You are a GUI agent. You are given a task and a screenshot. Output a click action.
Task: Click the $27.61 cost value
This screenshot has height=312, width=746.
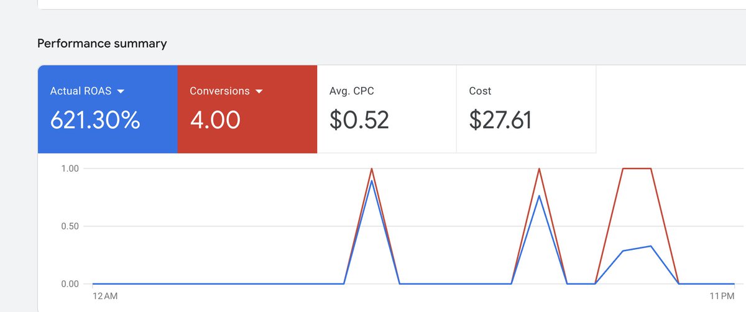point(500,119)
